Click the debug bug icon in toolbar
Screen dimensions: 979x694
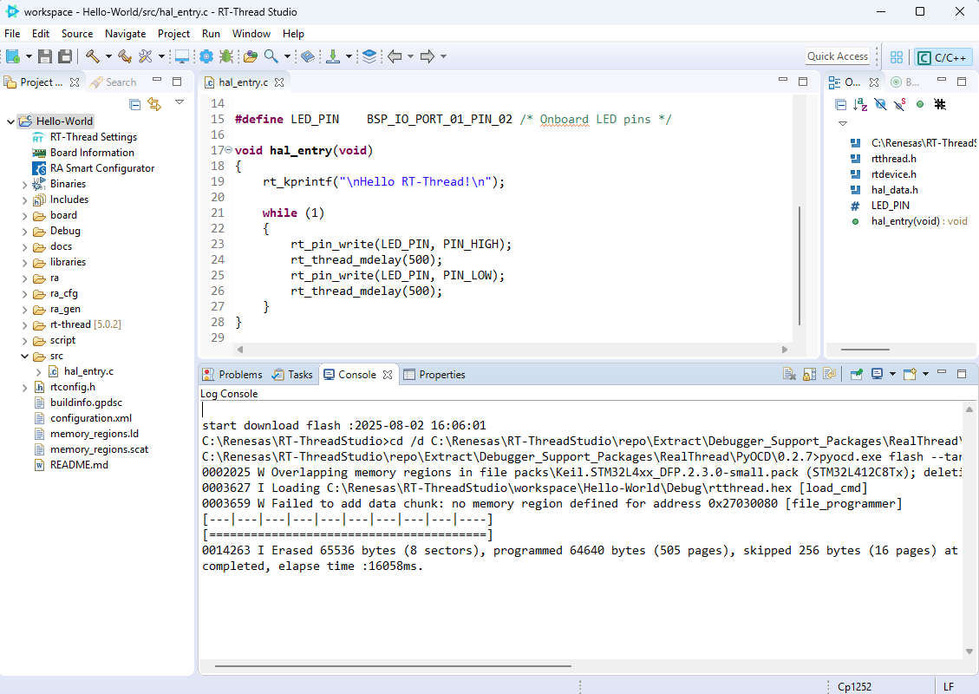[x=226, y=56]
